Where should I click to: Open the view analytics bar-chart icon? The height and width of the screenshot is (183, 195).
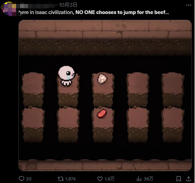[139, 179]
